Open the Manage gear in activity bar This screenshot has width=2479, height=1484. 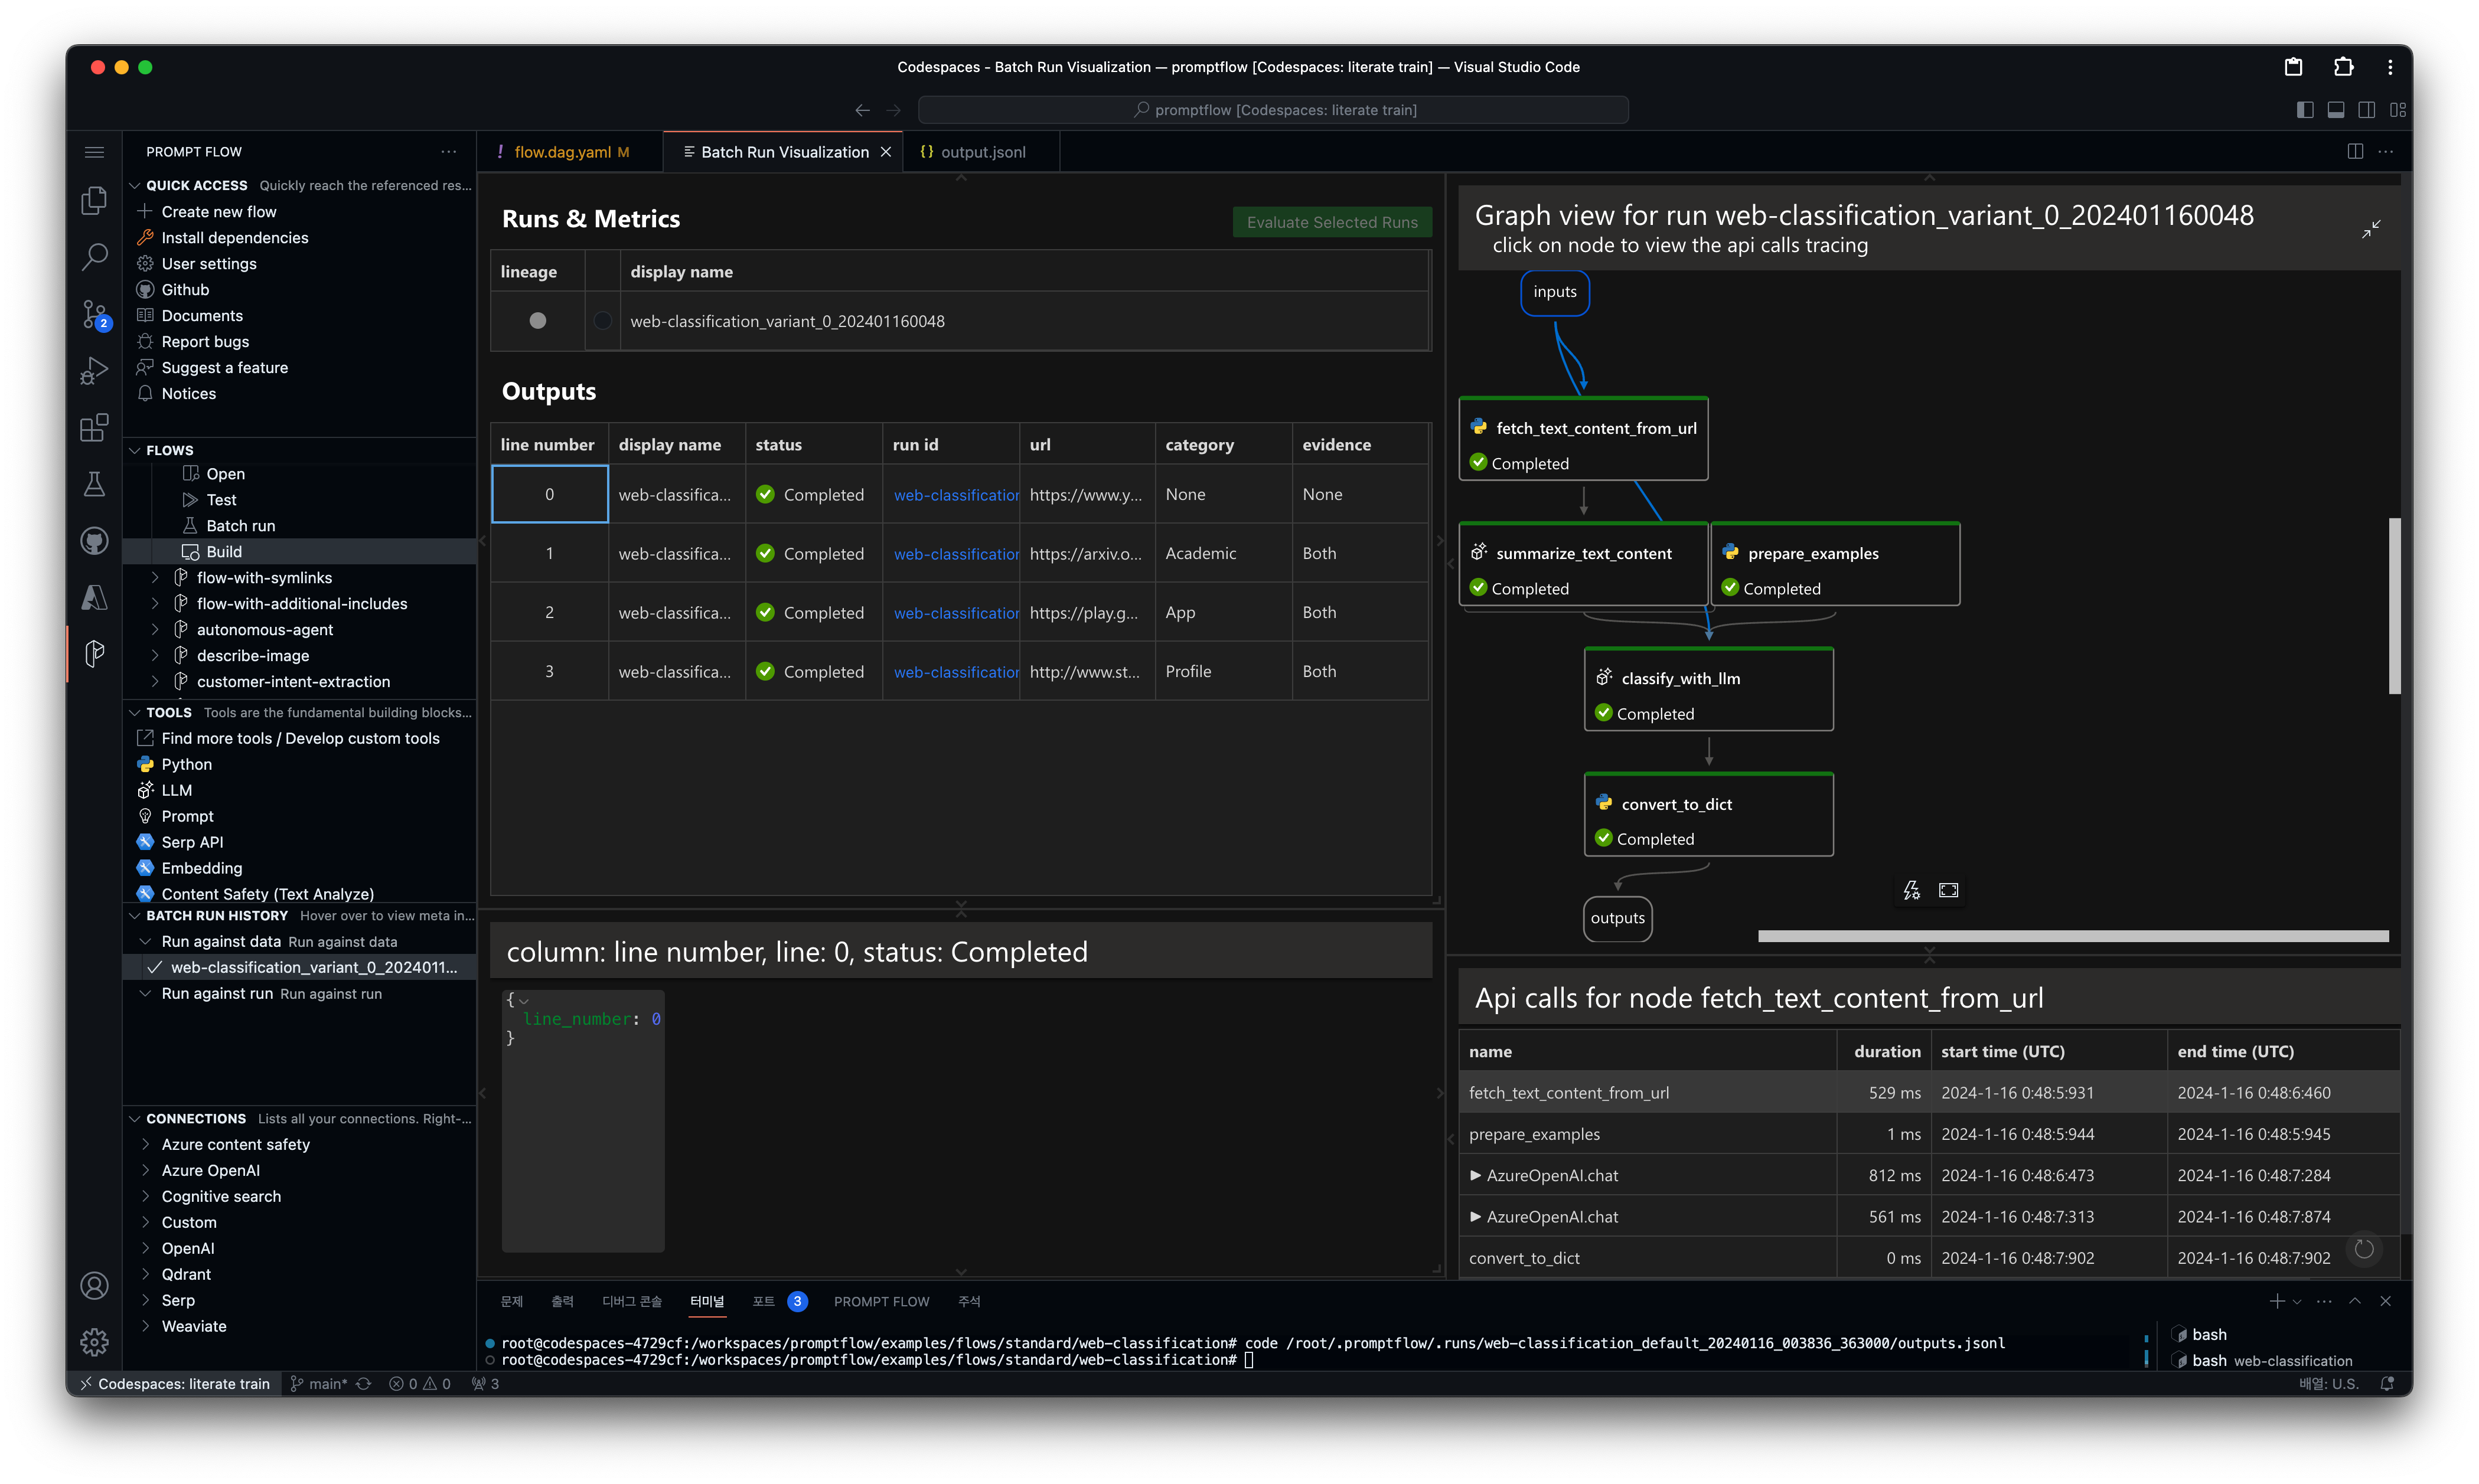(x=94, y=1342)
